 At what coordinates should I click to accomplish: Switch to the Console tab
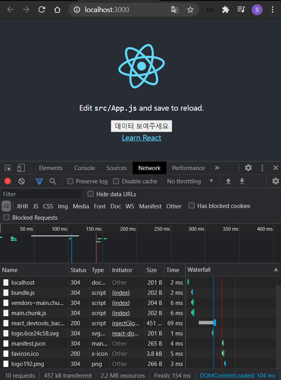[x=85, y=168]
